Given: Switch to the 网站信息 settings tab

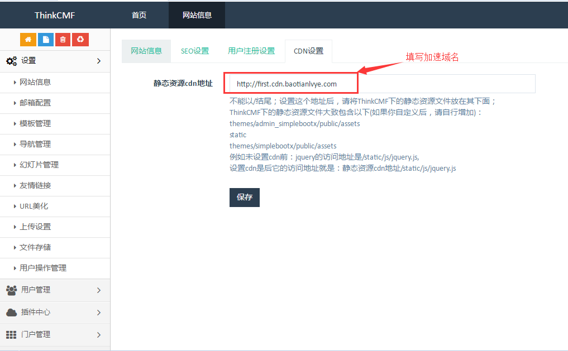Looking at the screenshot, I should [146, 51].
